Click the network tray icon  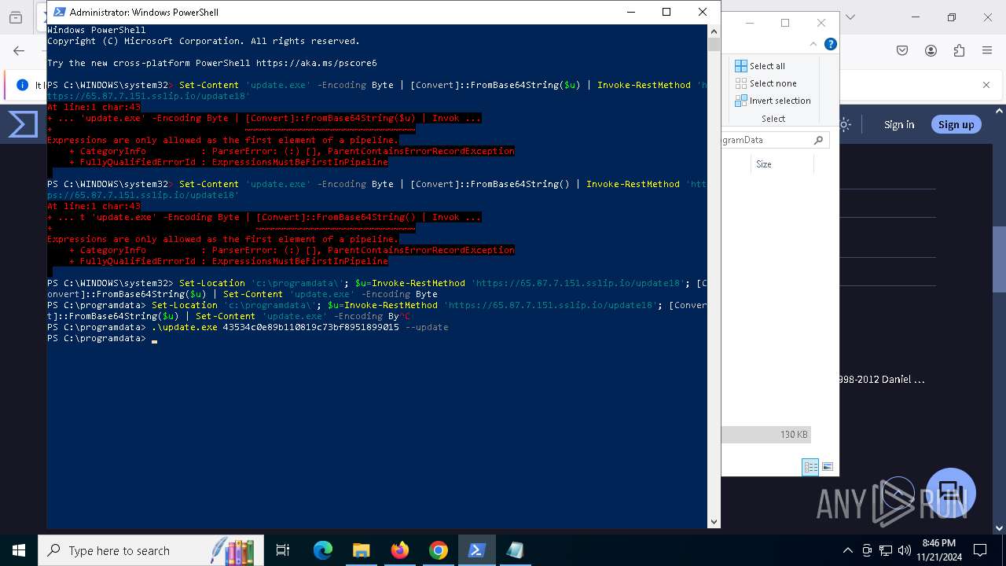[x=886, y=550]
